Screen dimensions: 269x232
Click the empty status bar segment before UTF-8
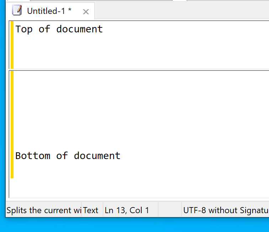click(x=170, y=210)
